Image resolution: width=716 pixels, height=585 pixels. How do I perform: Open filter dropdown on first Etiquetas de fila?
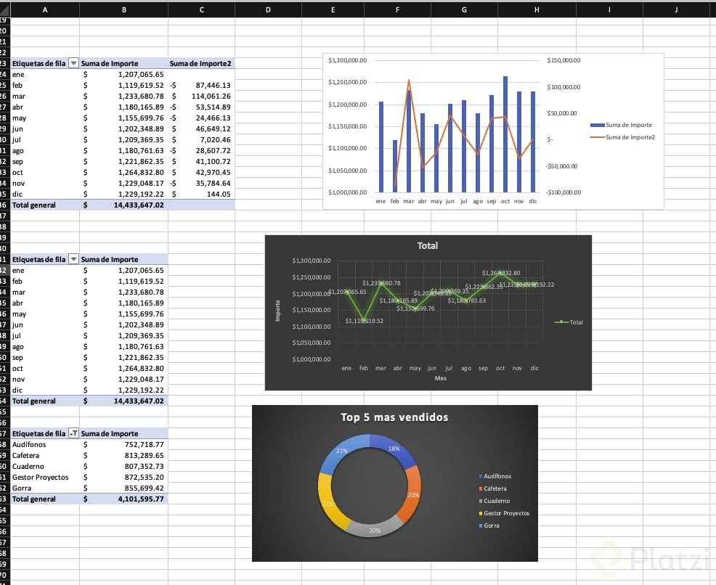point(73,63)
